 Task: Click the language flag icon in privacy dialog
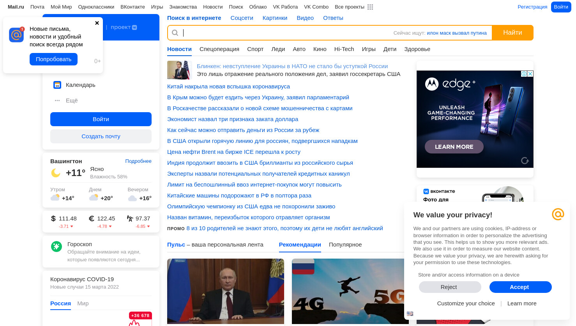[x=410, y=314]
